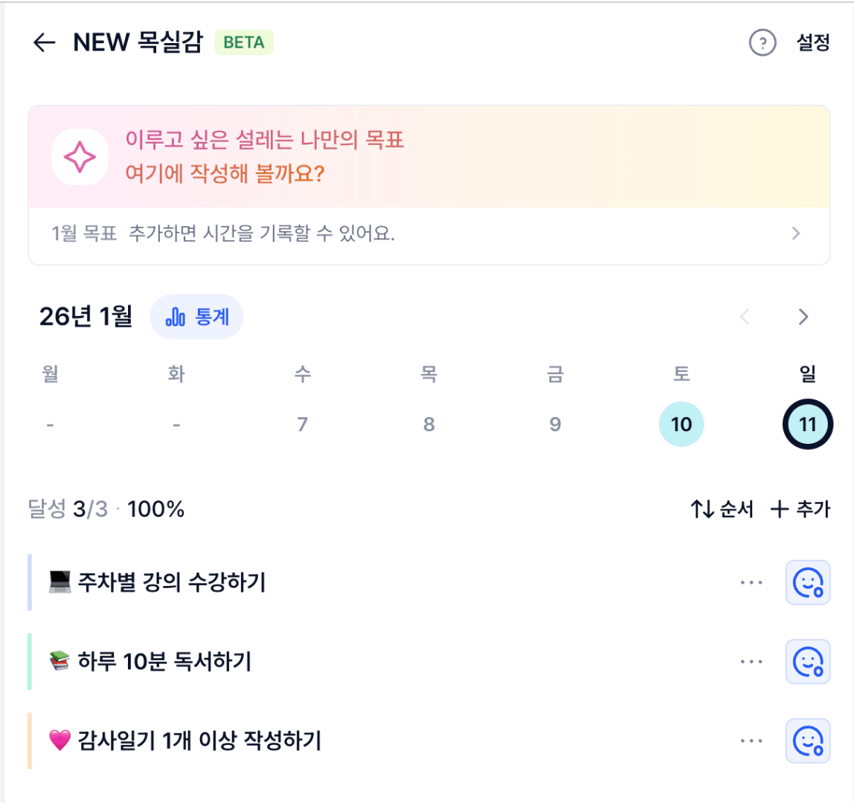Click the sparkle goal icon in banner

pyautogui.click(x=80, y=157)
